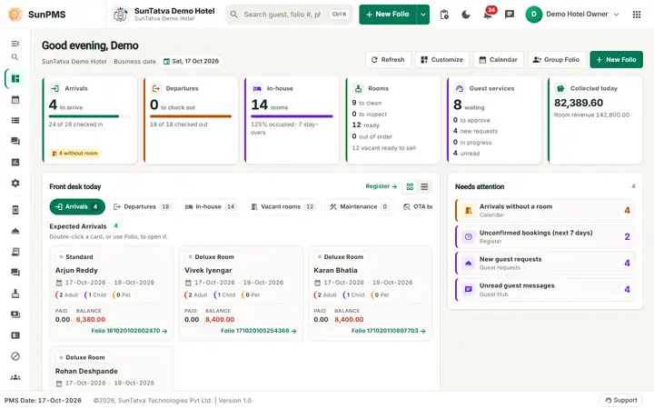Open the calendar icon in sidebar
654x409 pixels.
pyautogui.click(x=15, y=100)
